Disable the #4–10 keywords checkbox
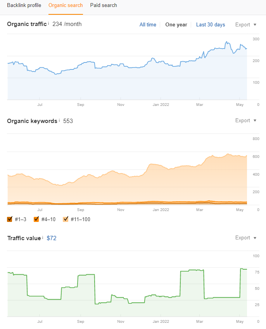The image size is (266, 329). tap(36, 219)
